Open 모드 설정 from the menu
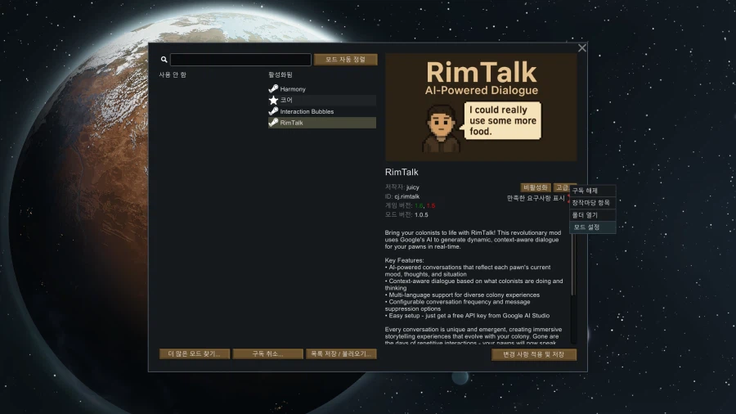 (587, 227)
